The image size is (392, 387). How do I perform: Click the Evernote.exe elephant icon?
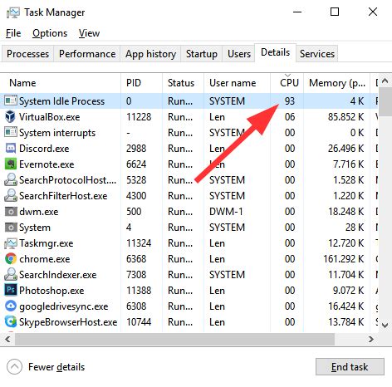point(11,164)
